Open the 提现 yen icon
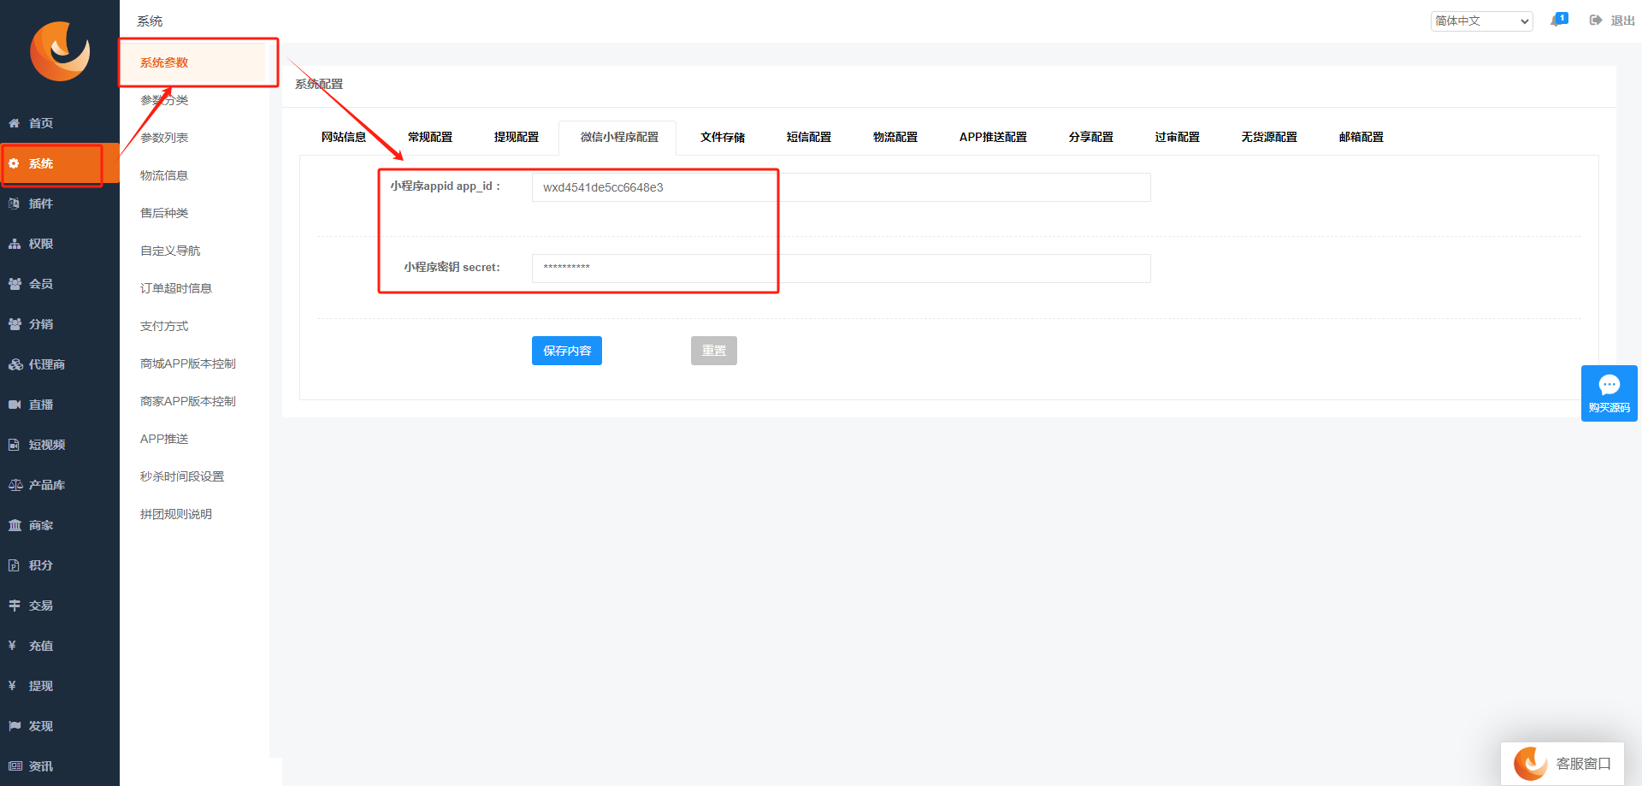1642x786 pixels. click(x=13, y=686)
